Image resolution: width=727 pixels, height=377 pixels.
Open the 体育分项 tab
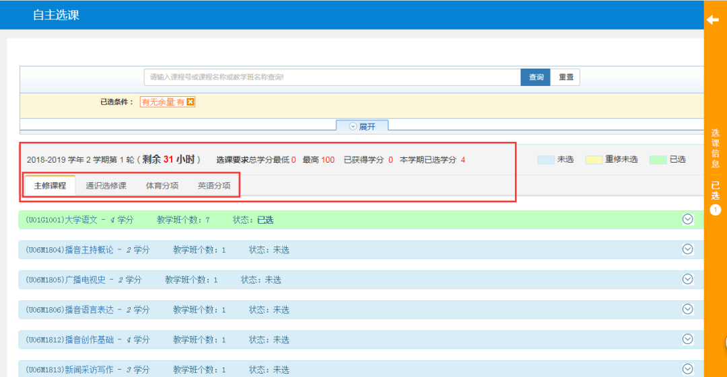pos(162,185)
